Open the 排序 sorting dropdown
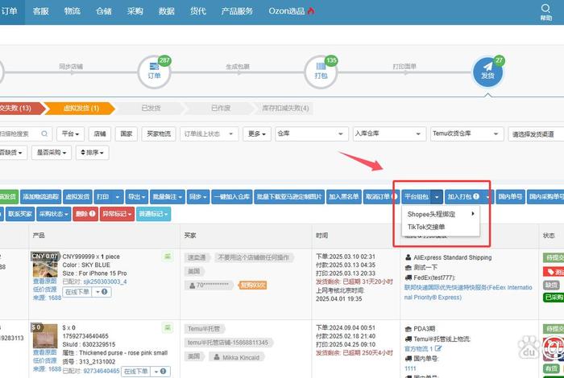The height and width of the screenshot is (378, 564). point(93,153)
